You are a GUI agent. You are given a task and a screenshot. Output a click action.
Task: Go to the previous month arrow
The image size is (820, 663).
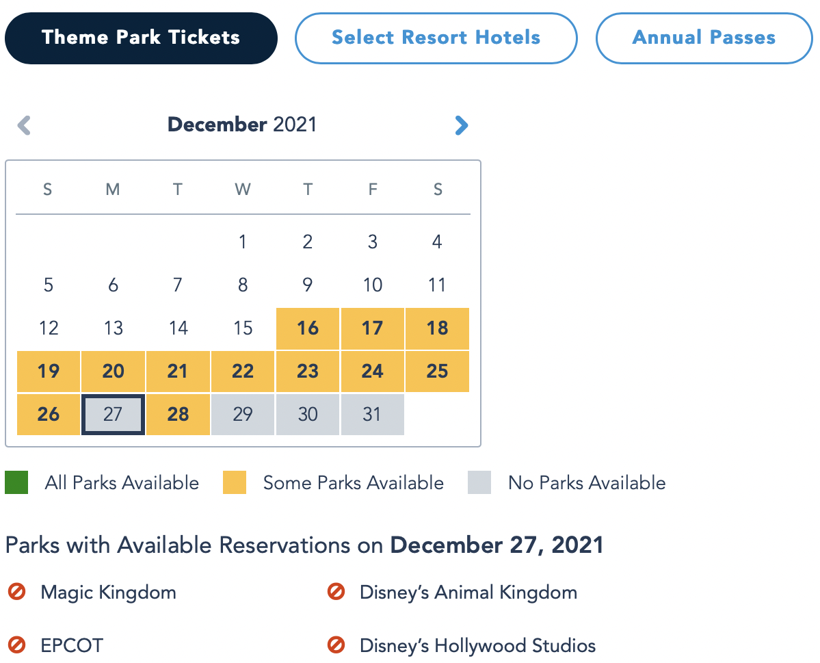pyautogui.click(x=25, y=125)
